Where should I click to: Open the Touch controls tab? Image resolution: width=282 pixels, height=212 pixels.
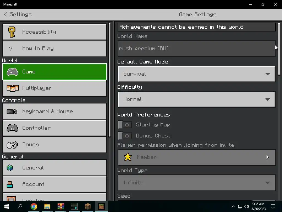click(55, 145)
